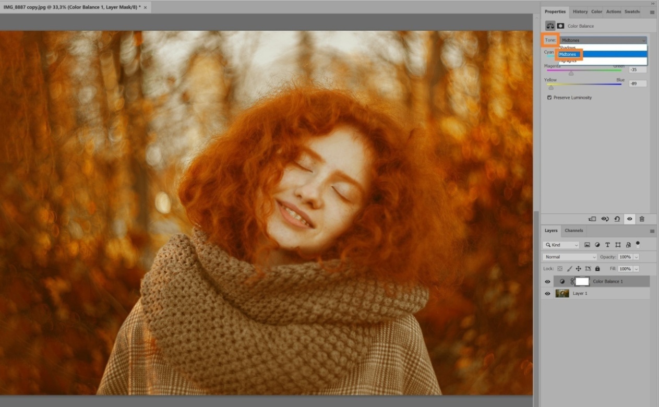
Task: Lock position move icon
Action: 578,269
